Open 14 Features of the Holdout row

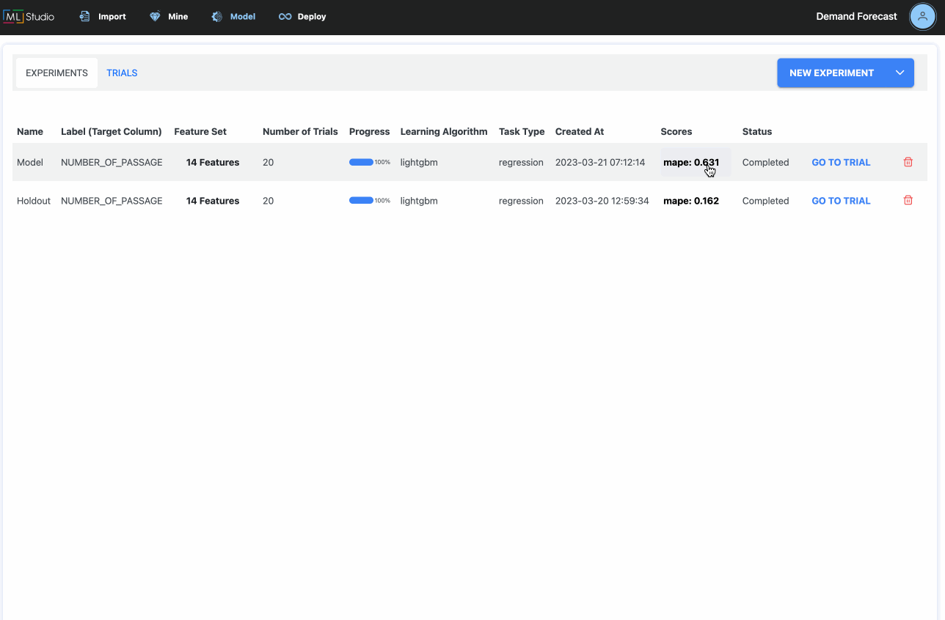coord(213,200)
